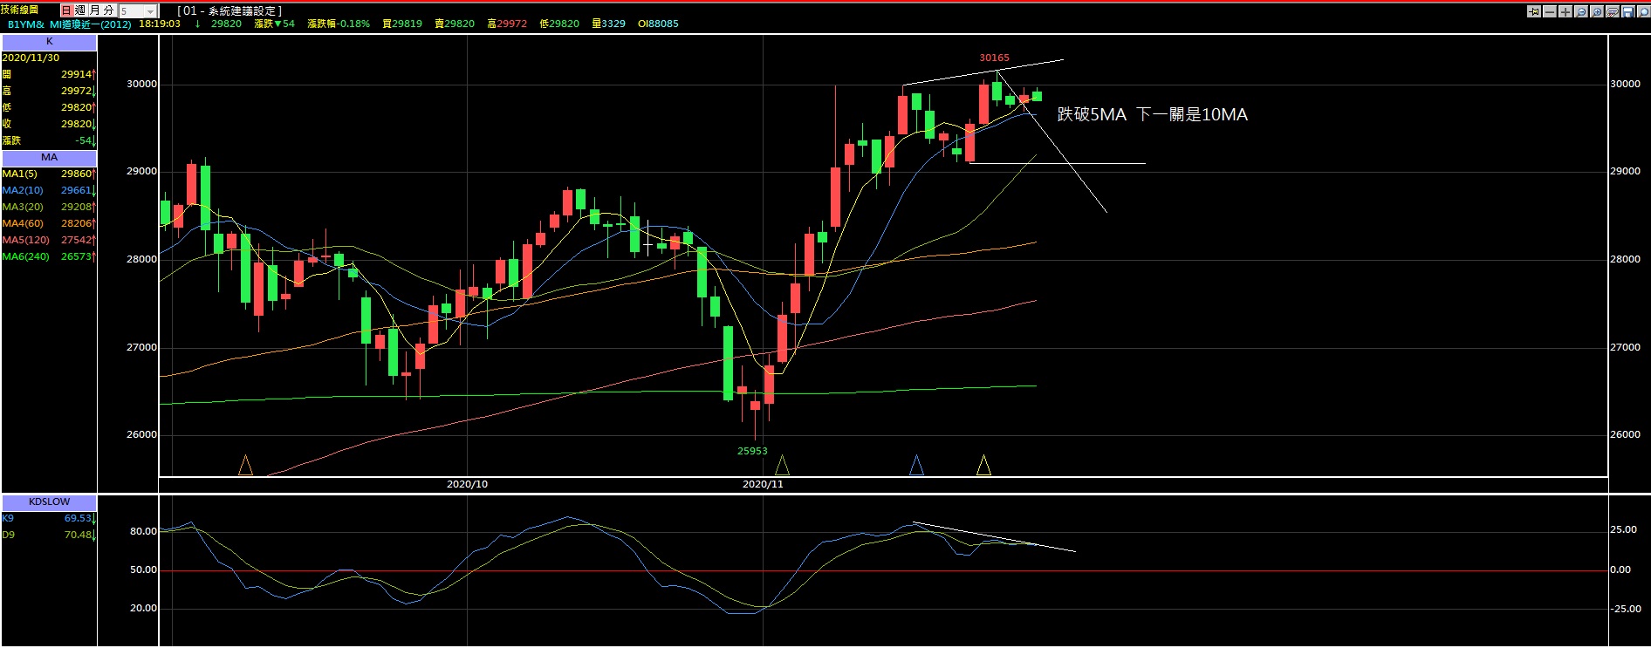Viewport: 1651px width, 648px height.
Task: Click the MA5(120) 27542 row
Action: tap(49, 240)
